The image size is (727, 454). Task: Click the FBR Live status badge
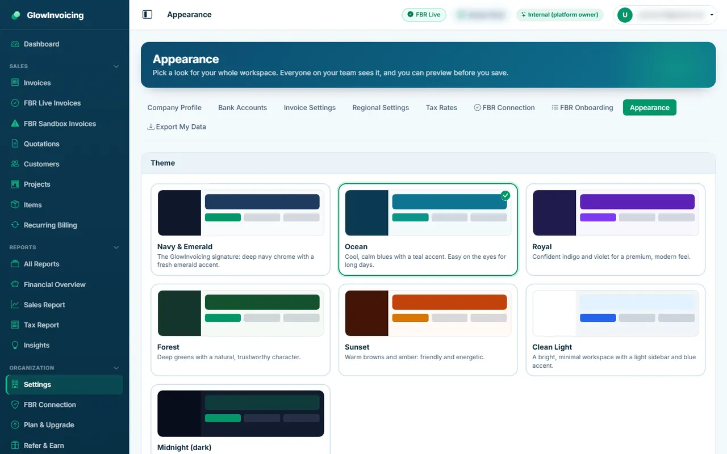424,15
